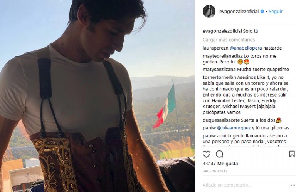Open evagonzalezoficial username in header
296x192 pixels.
click(239, 12)
